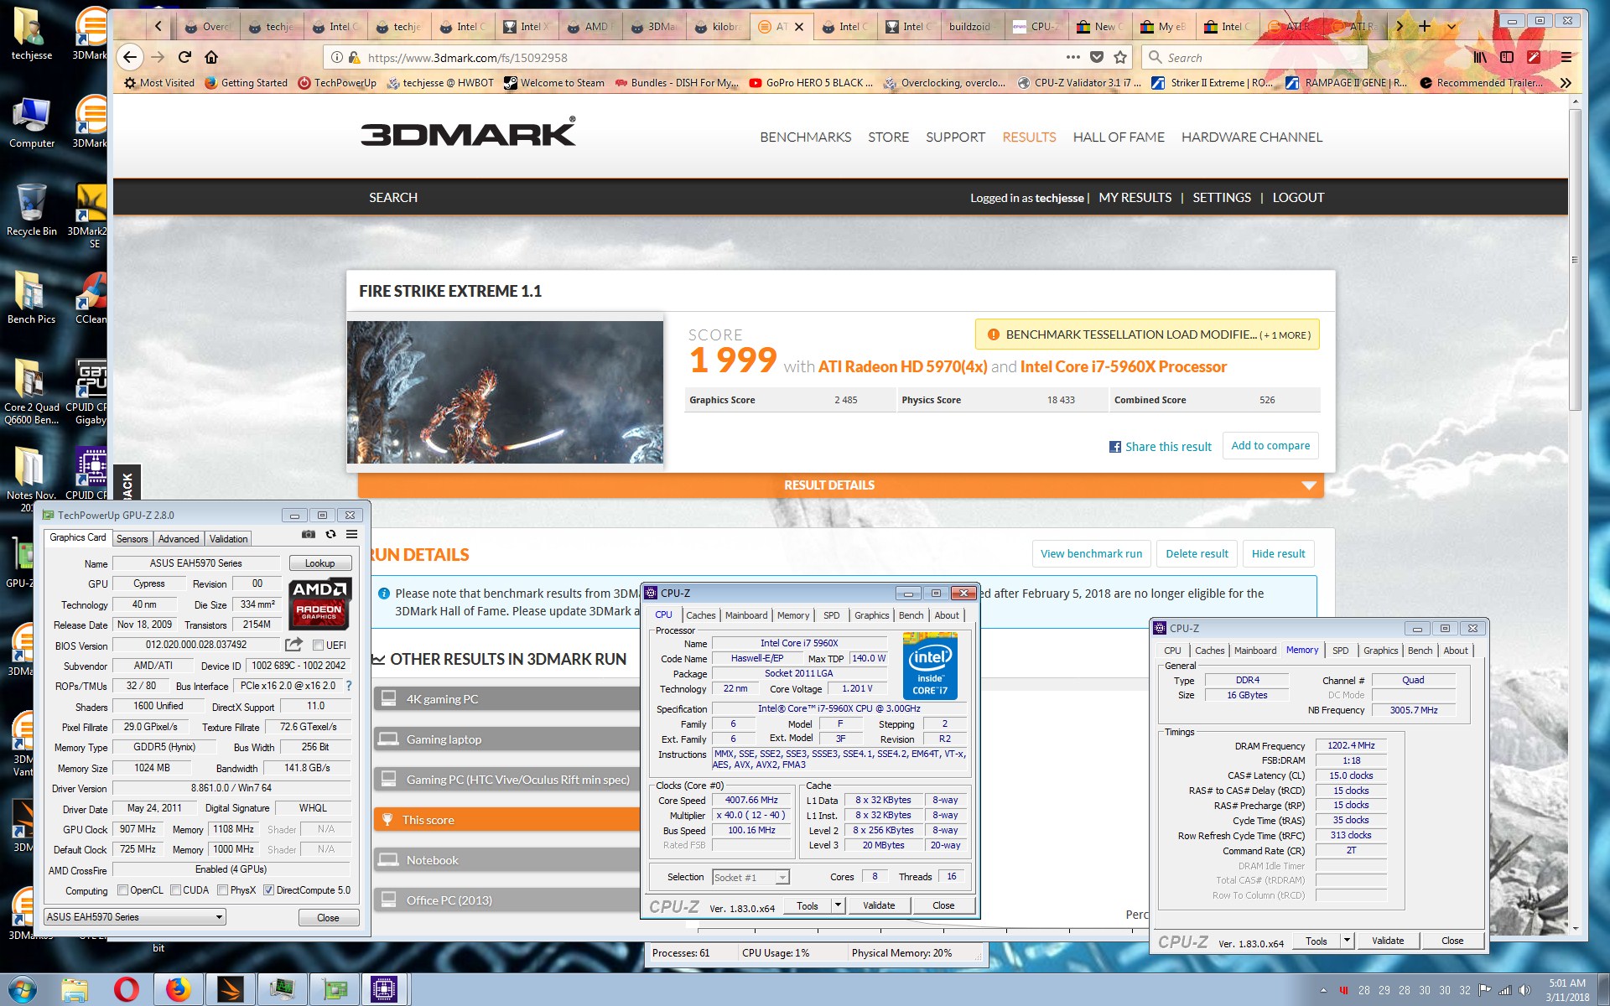Click LOGOUT in the 3DMark header
Viewport: 1610px width, 1006px height.
tap(1298, 198)
